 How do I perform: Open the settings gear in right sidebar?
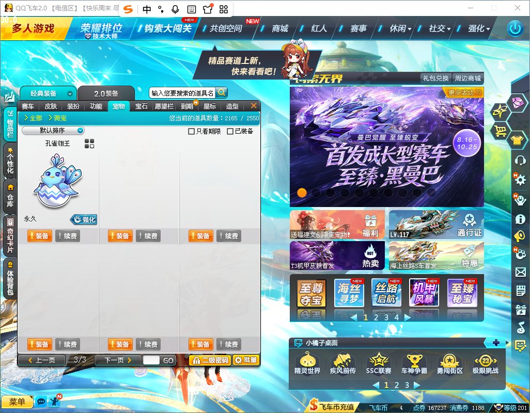coord(520,179)
